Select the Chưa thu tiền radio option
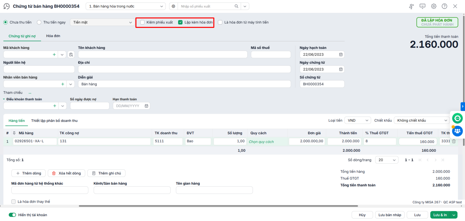The width and height of the screenshot is (465, 221). [6, 22]
